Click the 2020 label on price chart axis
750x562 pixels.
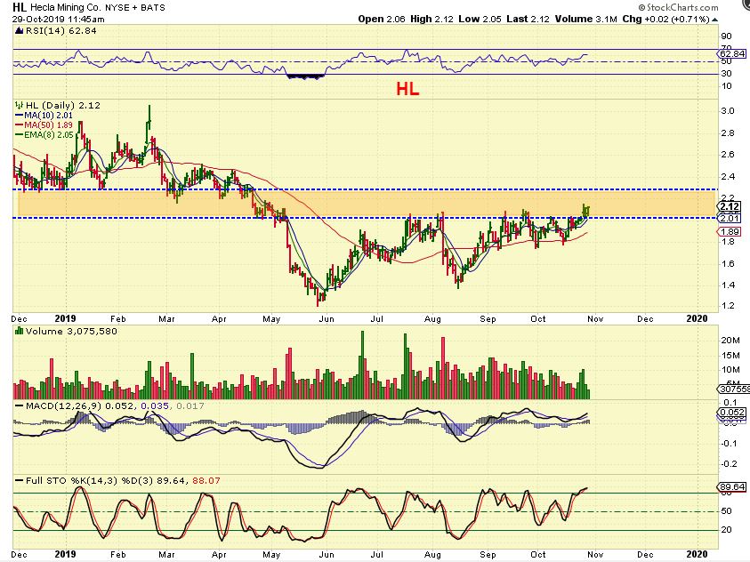697,318
